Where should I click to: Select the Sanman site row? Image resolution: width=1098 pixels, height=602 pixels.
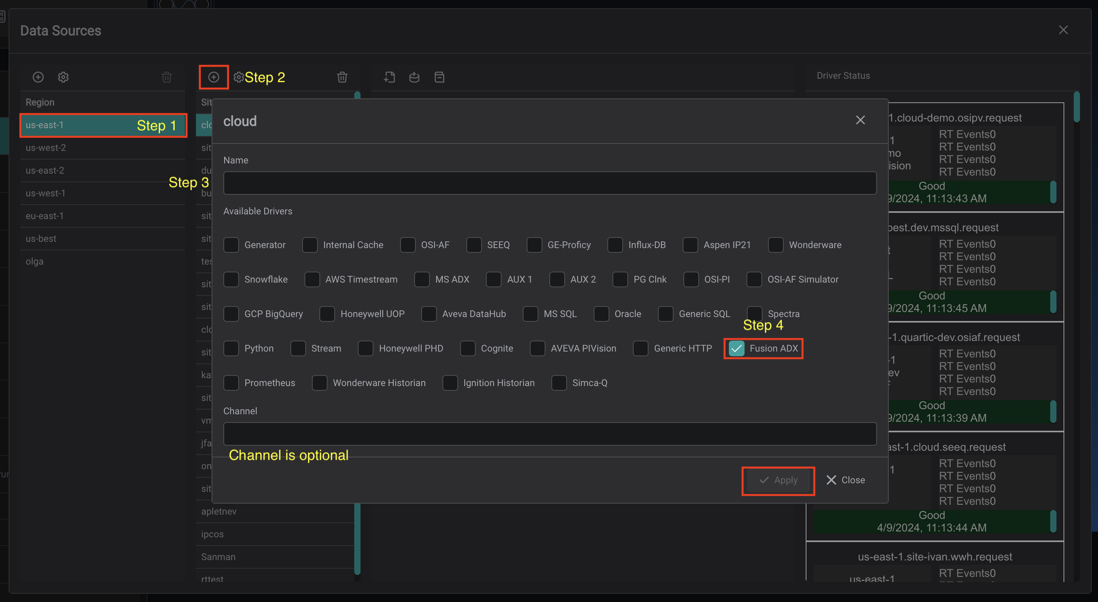tap(275, 557)
